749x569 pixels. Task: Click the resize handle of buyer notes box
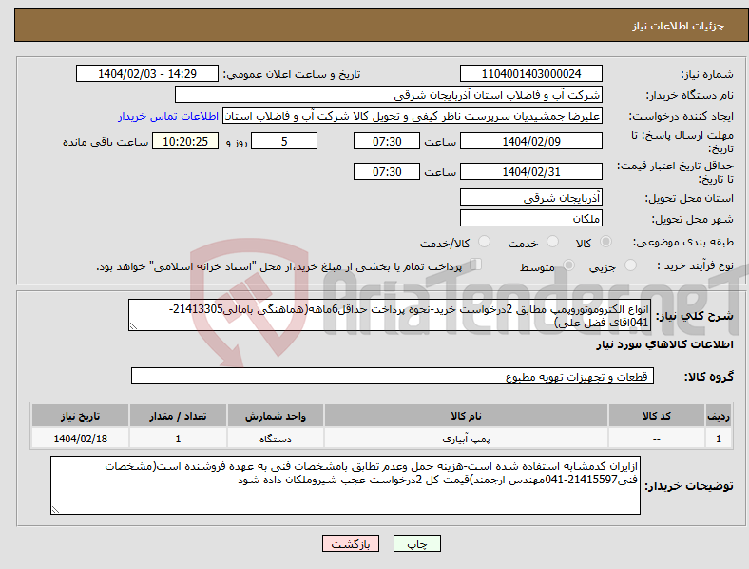coord(55,510)
